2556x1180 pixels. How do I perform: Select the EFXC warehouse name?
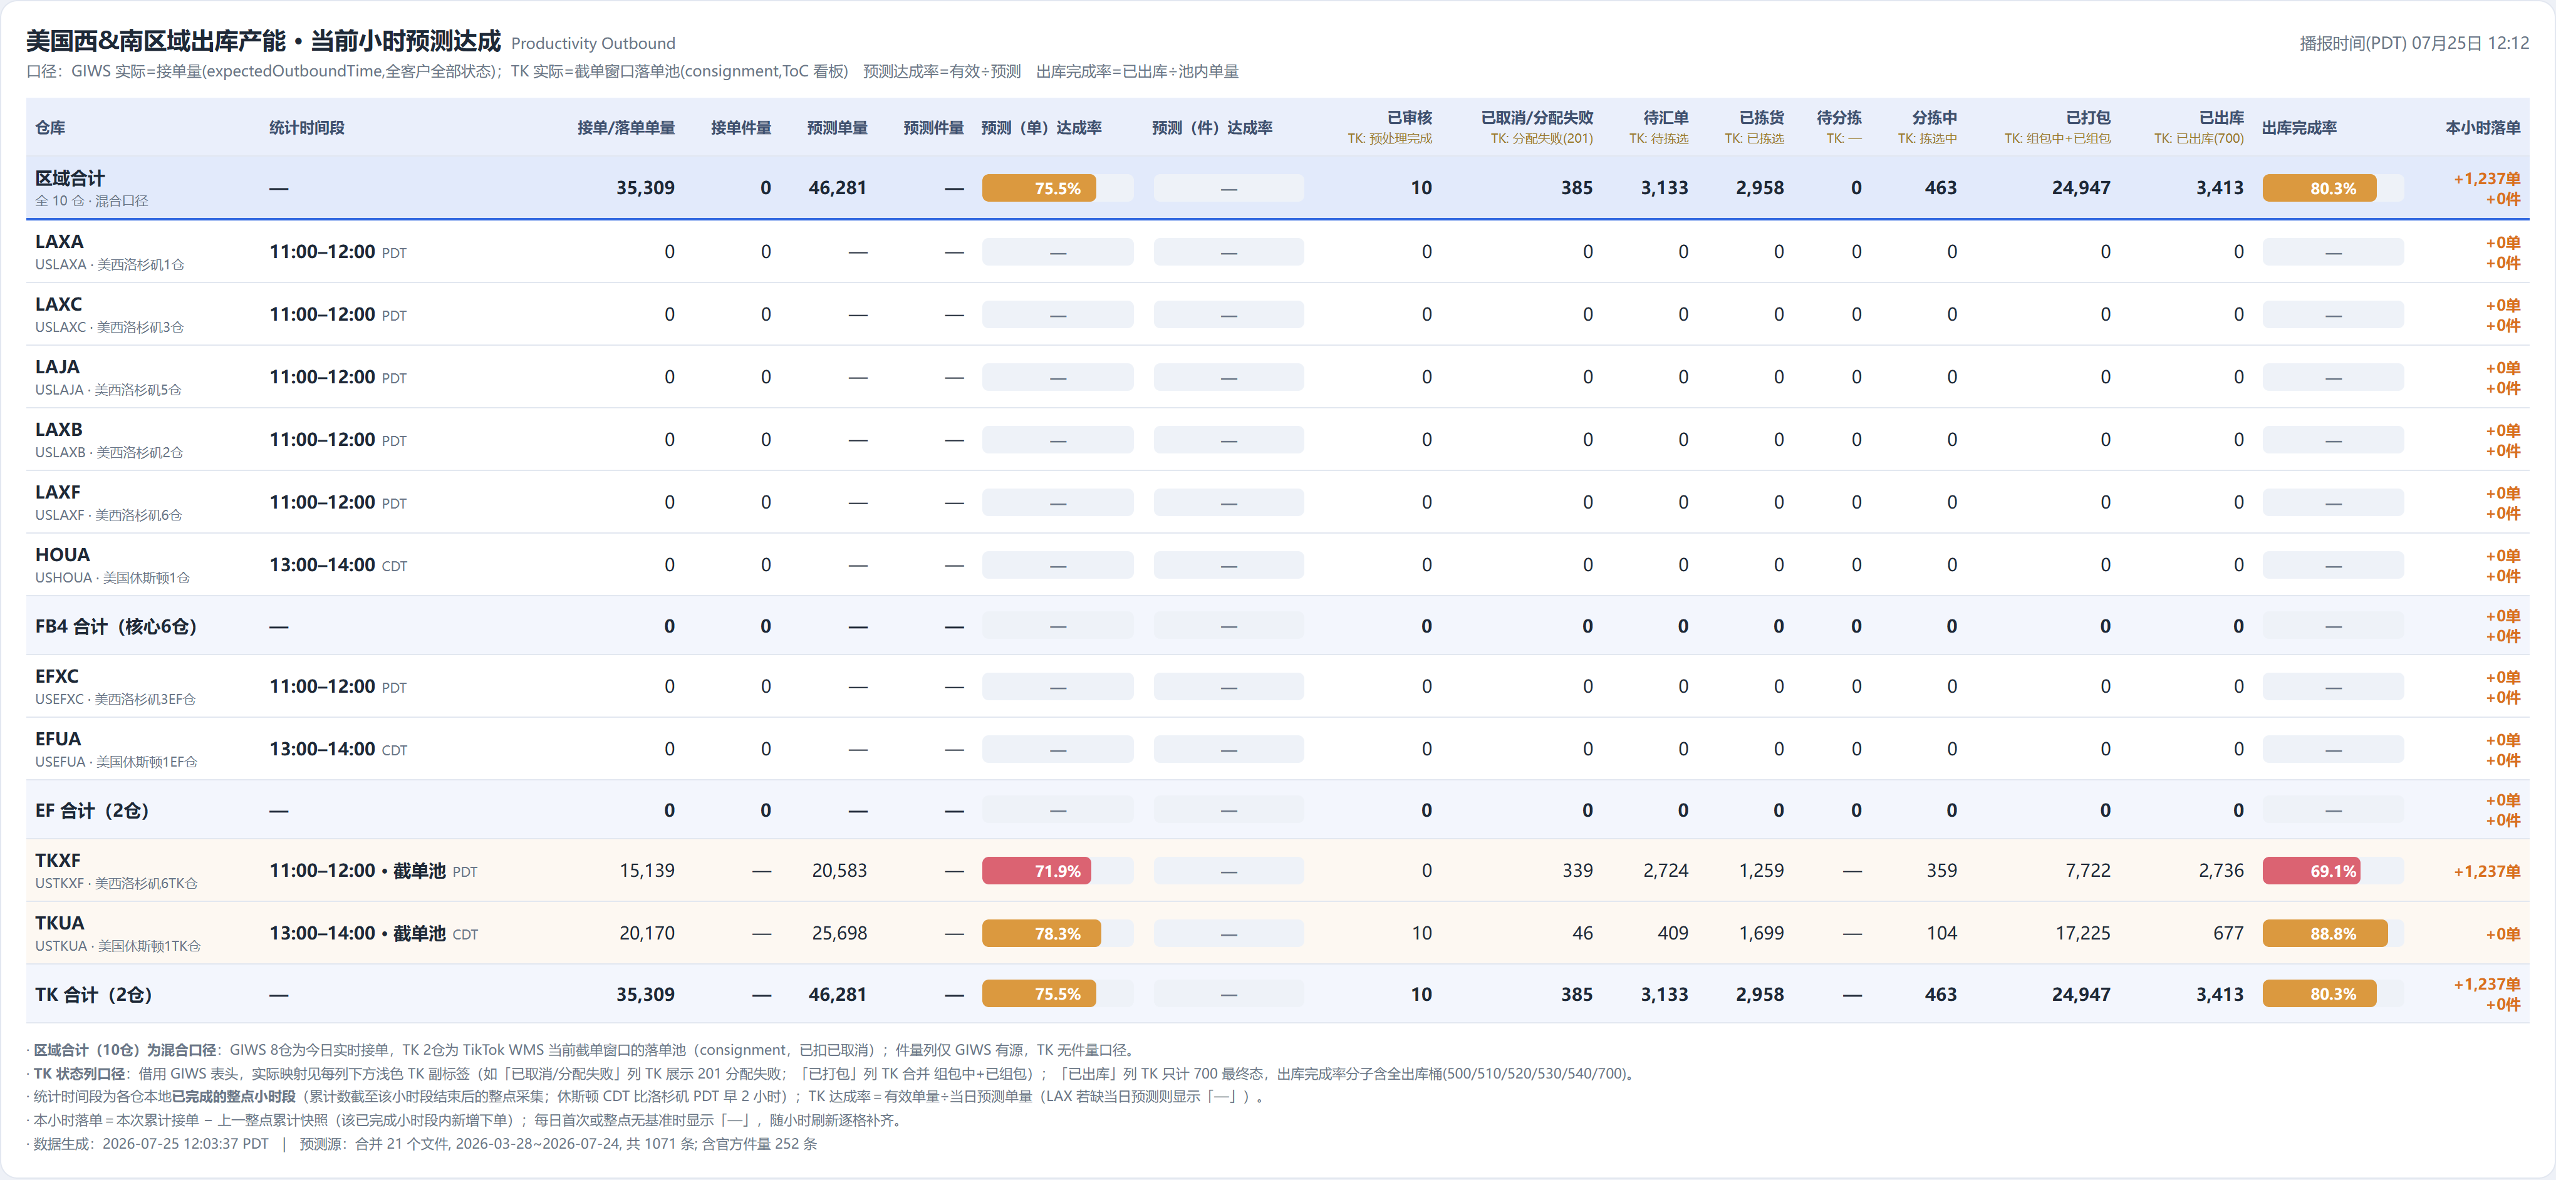click(x=56, y=676)
